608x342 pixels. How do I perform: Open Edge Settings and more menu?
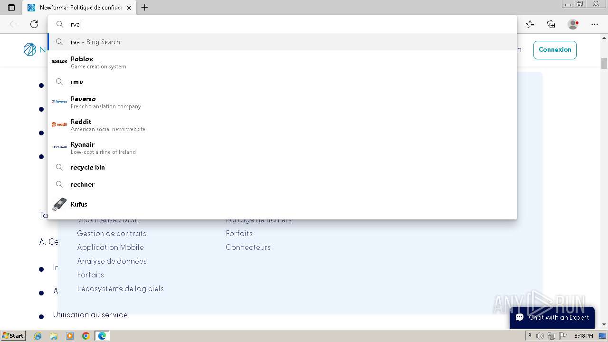click(595, 24)
